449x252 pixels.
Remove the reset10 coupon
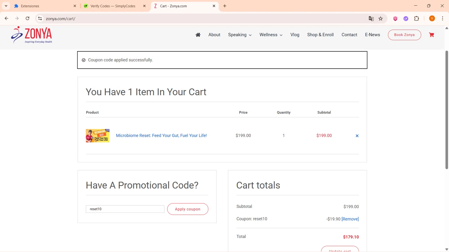350,219
